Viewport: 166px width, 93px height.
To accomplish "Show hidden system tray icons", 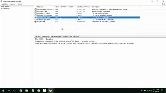I will coord(142,91).
